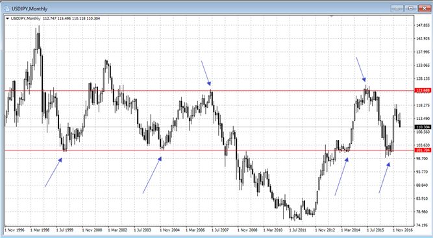This screenshot has width=433, height=238.
Task: Select the lower red horizontal line at 101.704
Action: tap(209, 150)
